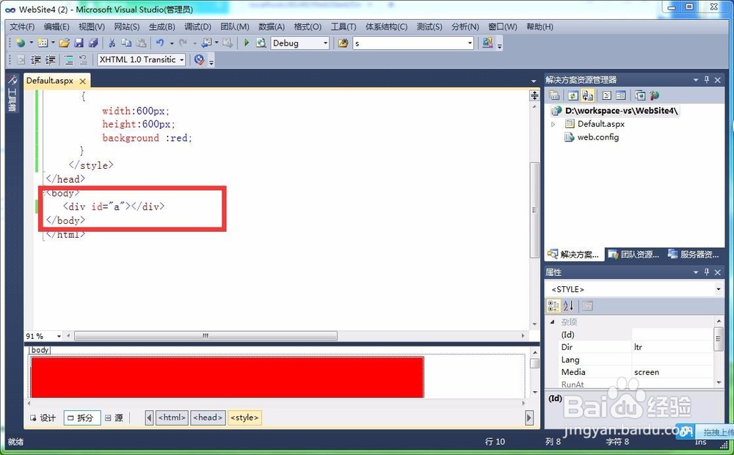Screen dimensions: 734x455
Task: Switch to the 服务器资 panel tab
Action: coord(694,255)
